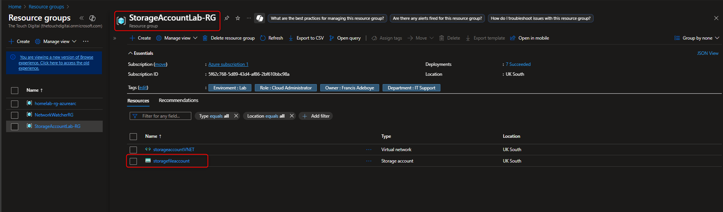Export resources to CSV
Viewport: 723px width, 212px height.
(x=306, y=38)
